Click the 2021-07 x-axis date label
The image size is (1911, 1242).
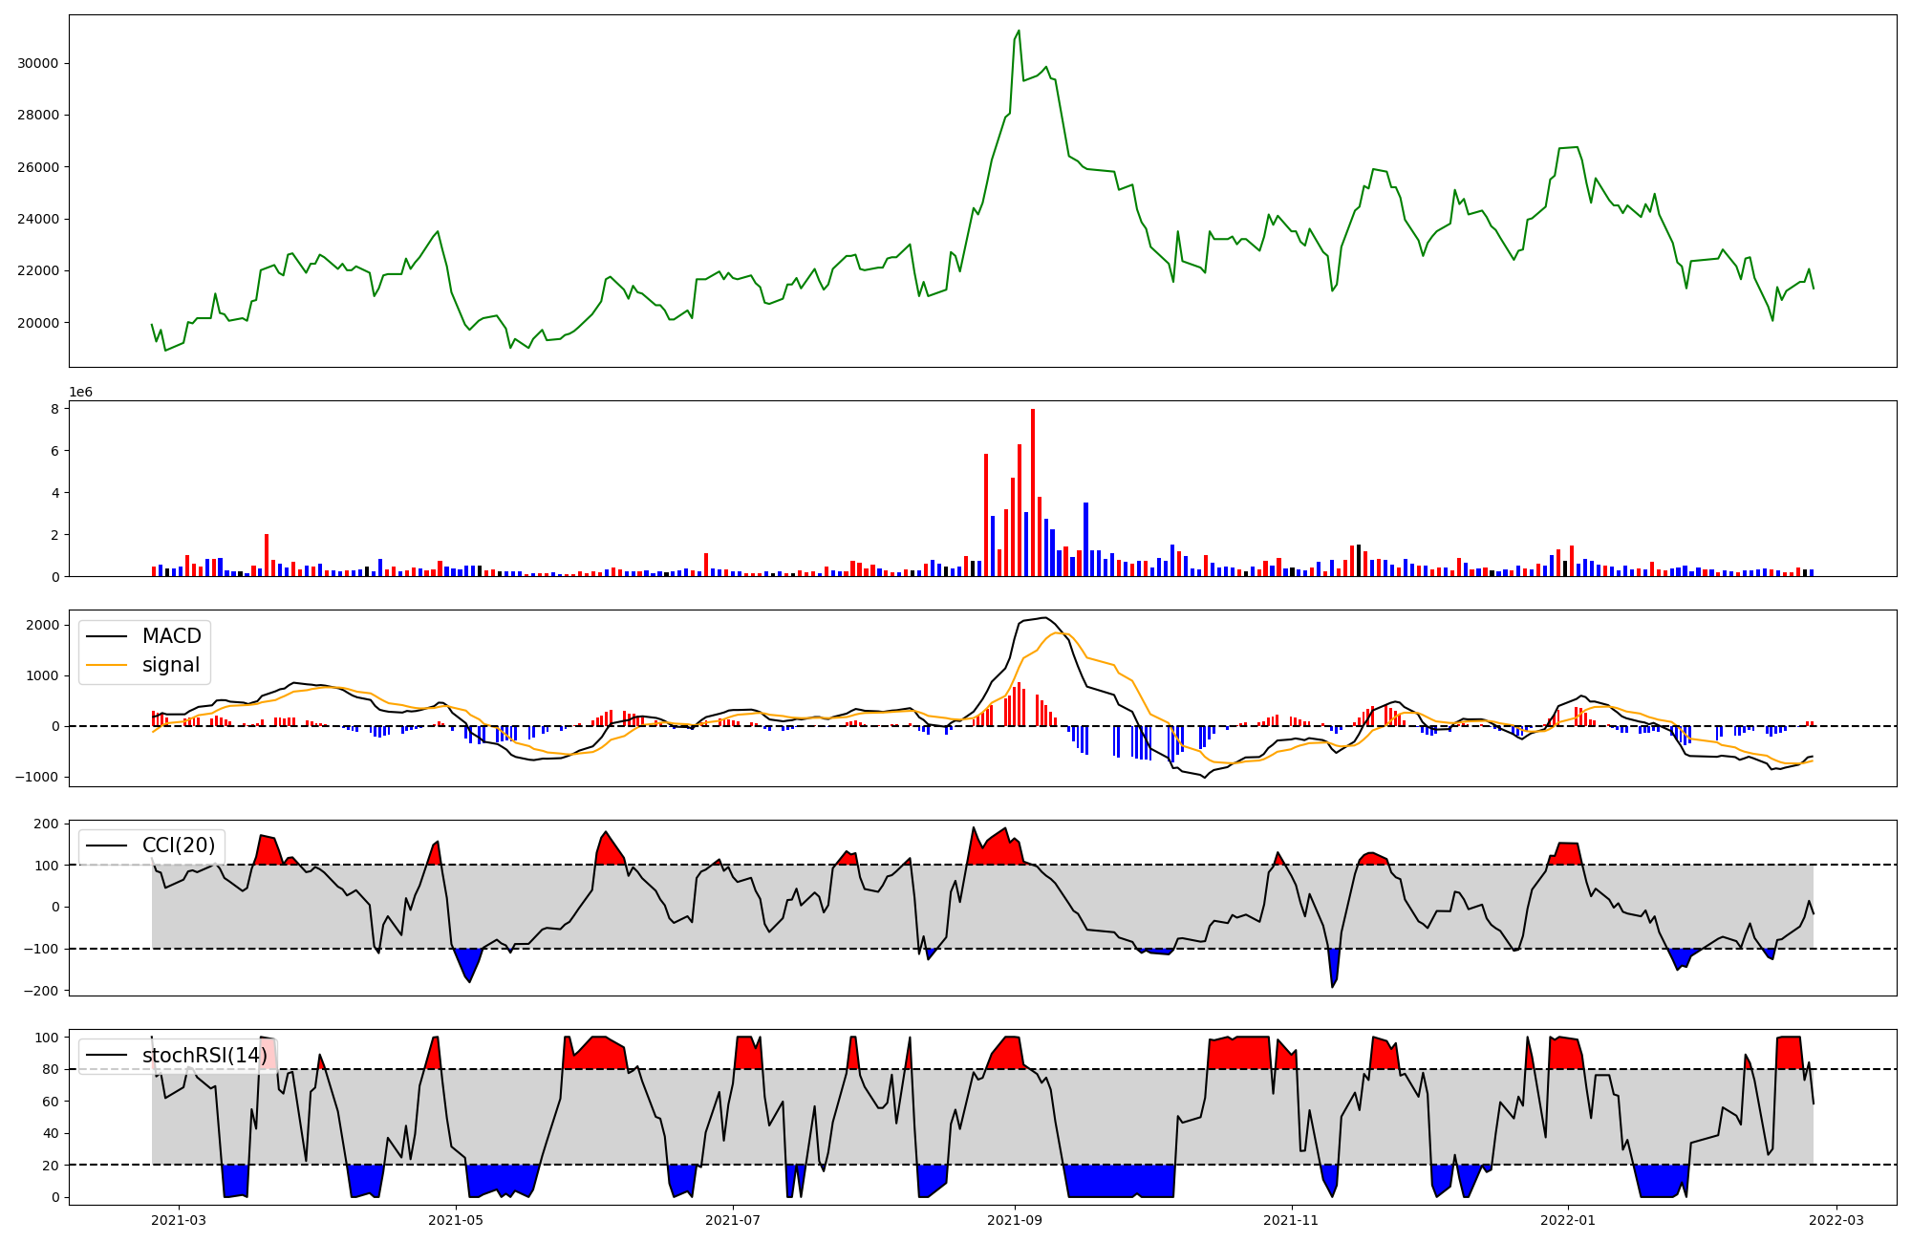(733, 1220)
